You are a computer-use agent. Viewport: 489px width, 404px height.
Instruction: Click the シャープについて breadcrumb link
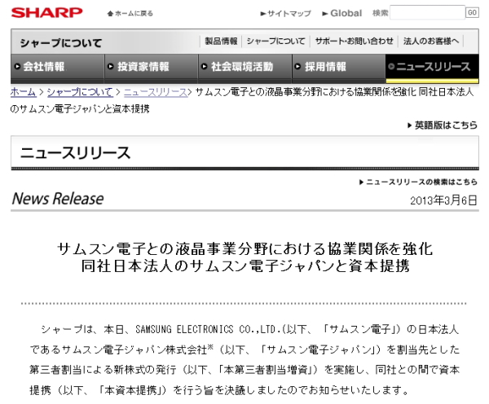click(x=80, y=92)
